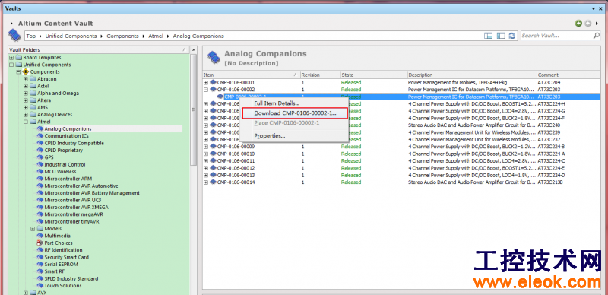
Task: Click the CMP-0106-00012 chip icon
Action: (213, 168)
